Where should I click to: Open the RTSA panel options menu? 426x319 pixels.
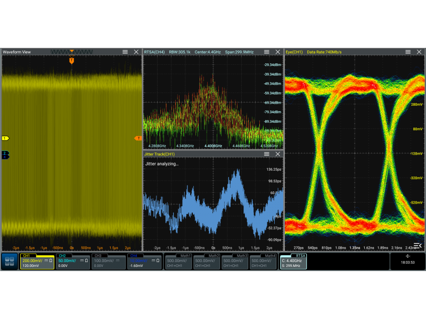266,52
